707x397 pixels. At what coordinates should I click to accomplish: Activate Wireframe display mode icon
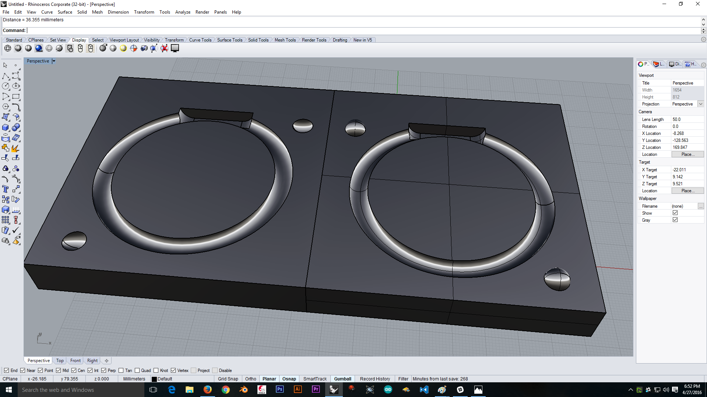[x=8, y=48]
